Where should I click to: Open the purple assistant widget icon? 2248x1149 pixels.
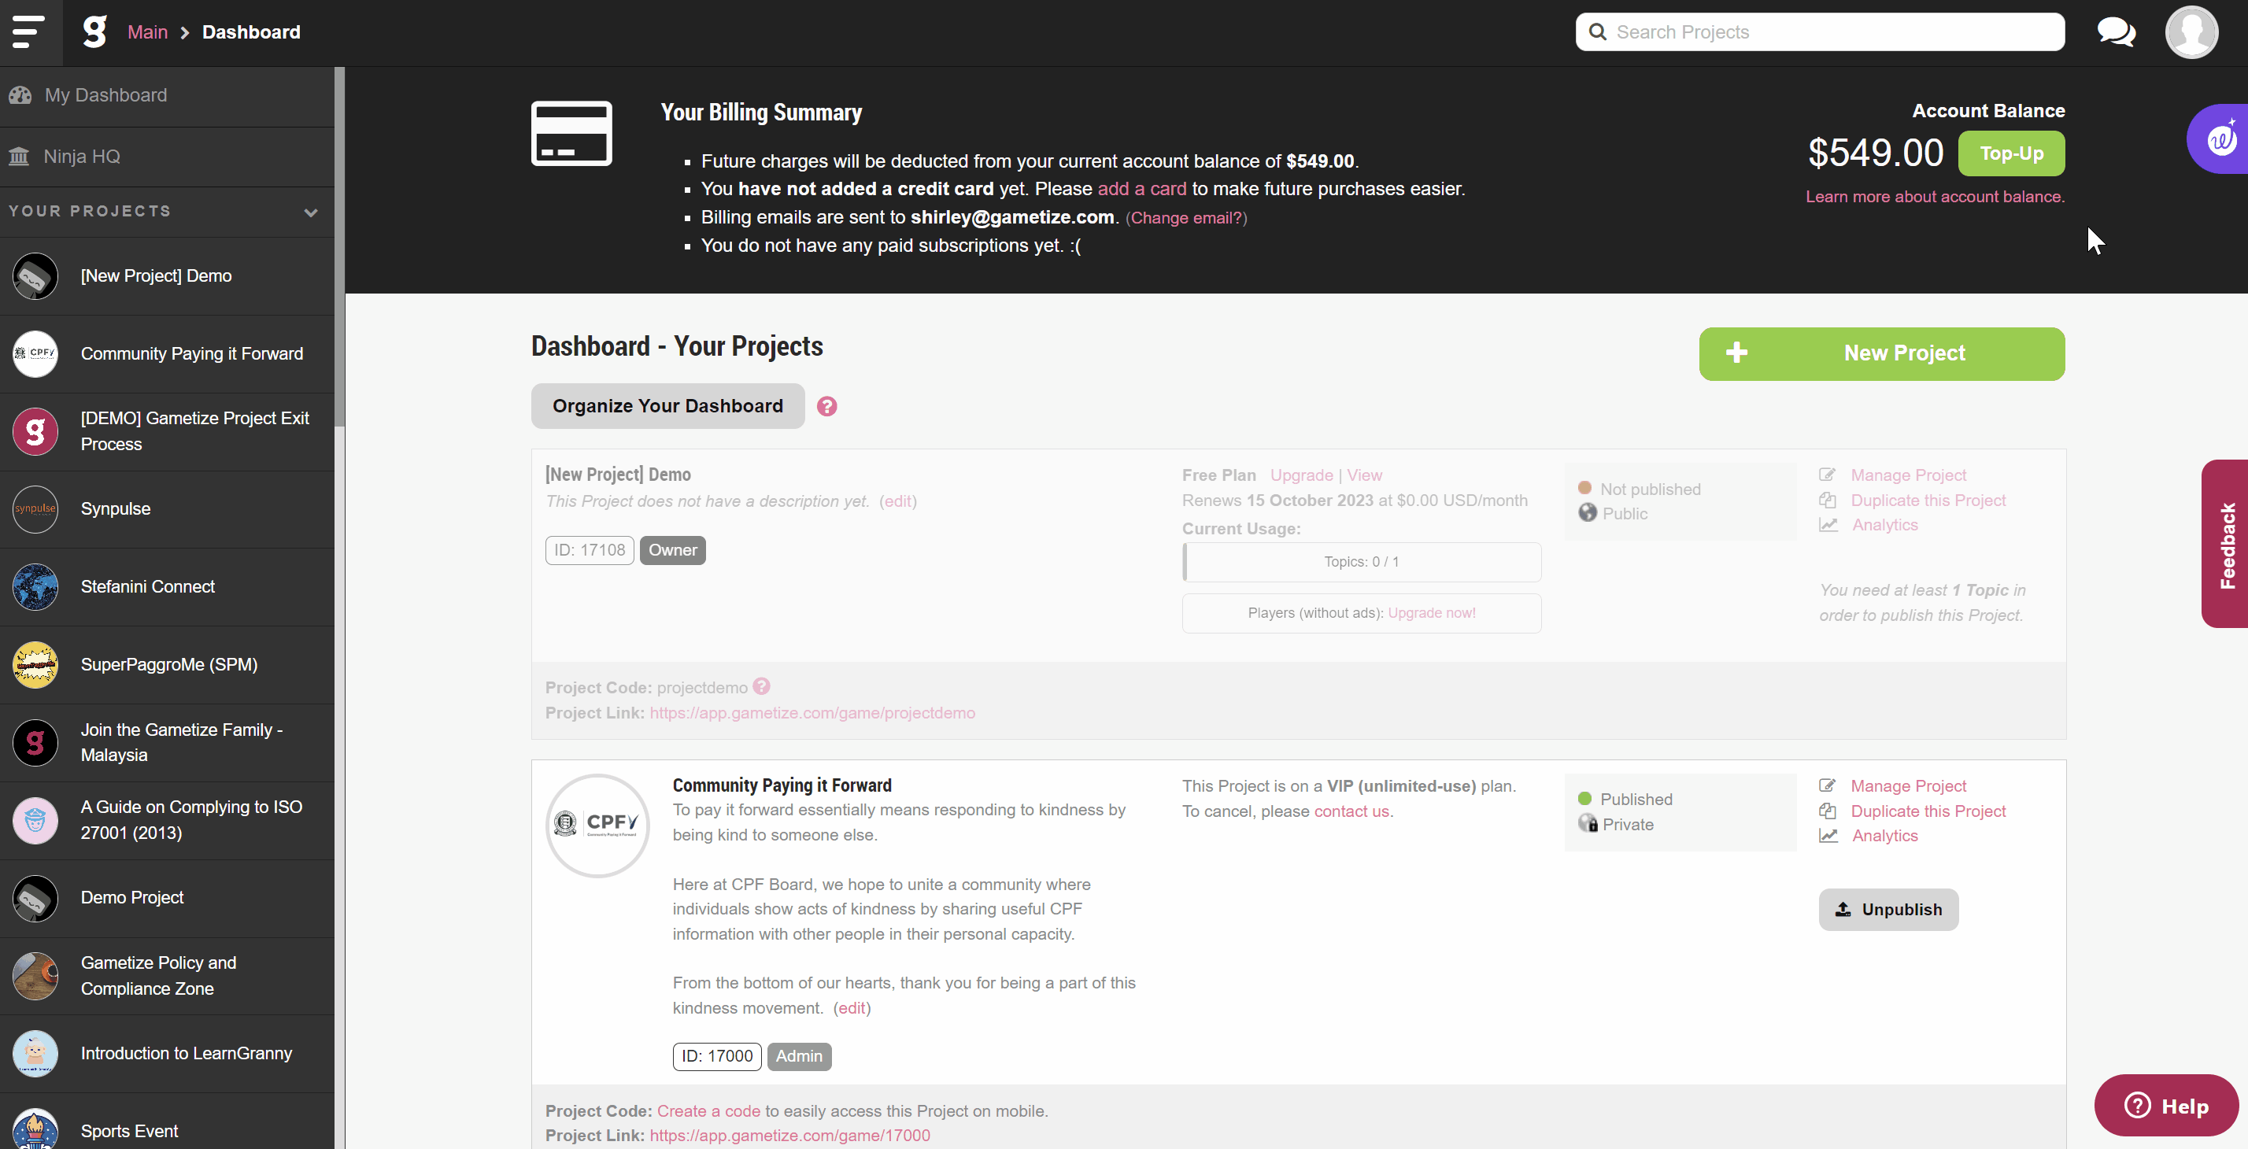pyautogui.click(x=2220, y=139)
